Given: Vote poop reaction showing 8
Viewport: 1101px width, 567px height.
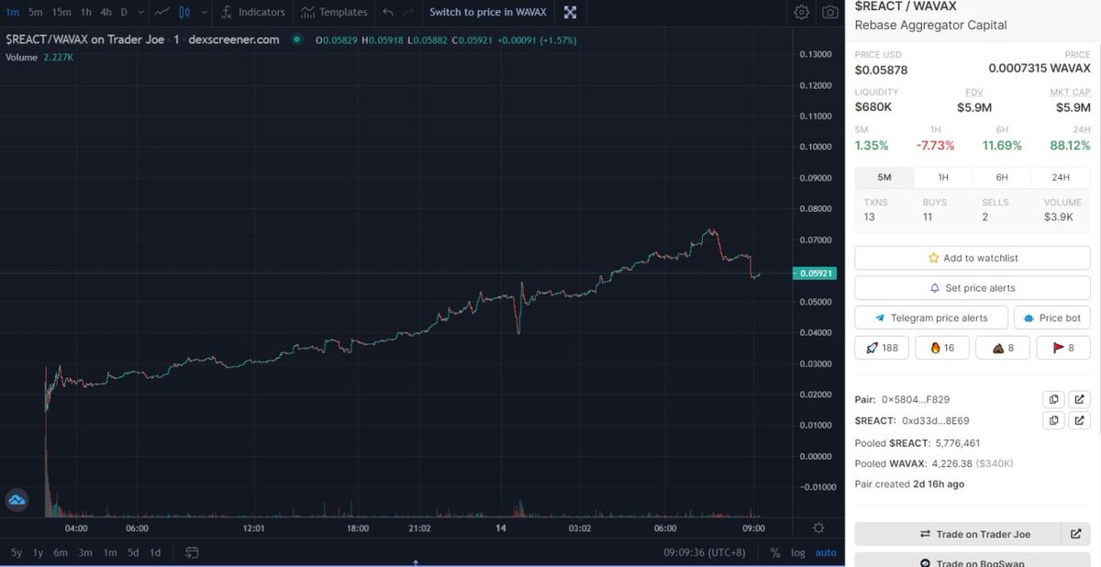Looking at the screenshot, I should (x=1002, y=348).
